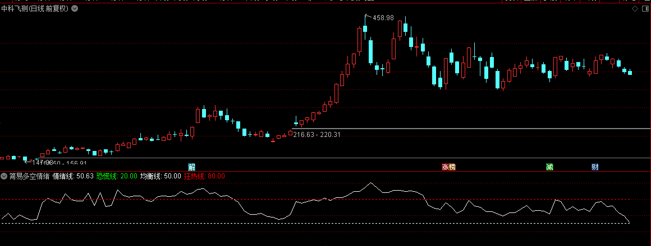This screenshot has width=651, height=246.
Task: Click the 216.63 - 220.31 gap label
Action: (317, 134)
